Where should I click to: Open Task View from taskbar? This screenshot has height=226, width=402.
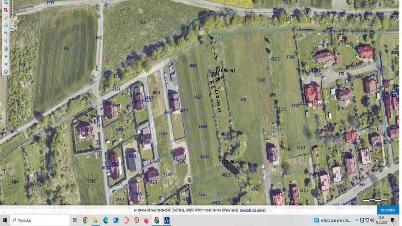(75, 220)
